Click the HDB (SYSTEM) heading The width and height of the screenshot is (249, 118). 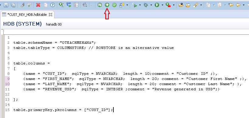(x=22, y=24)
